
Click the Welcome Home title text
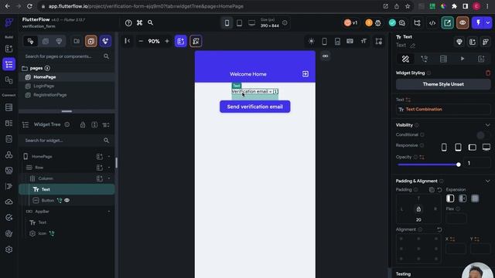pyautogui.click(x=247, y=74)
